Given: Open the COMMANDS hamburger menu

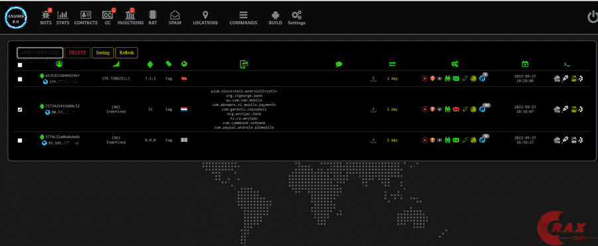Looking at the screenshot, I should pos(243,17).
